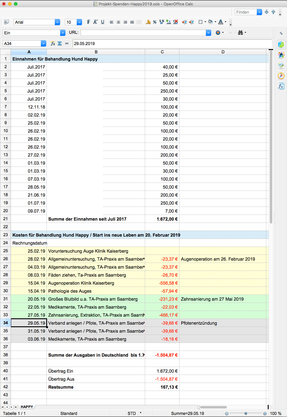Screen dimensions: 287x417
Task: Go to first sheet tab arrow
Action: click(3, 407)
